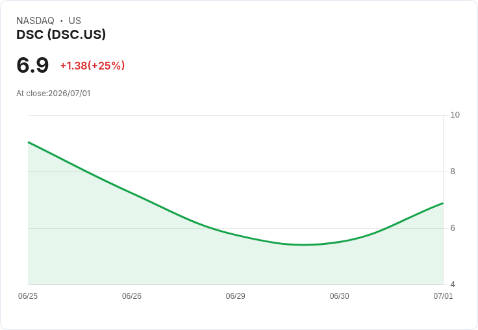The width and height of the screenshot is (478, 330).
Task: Click the US market label
Action: pyautogui.click(x=75, y=21)
